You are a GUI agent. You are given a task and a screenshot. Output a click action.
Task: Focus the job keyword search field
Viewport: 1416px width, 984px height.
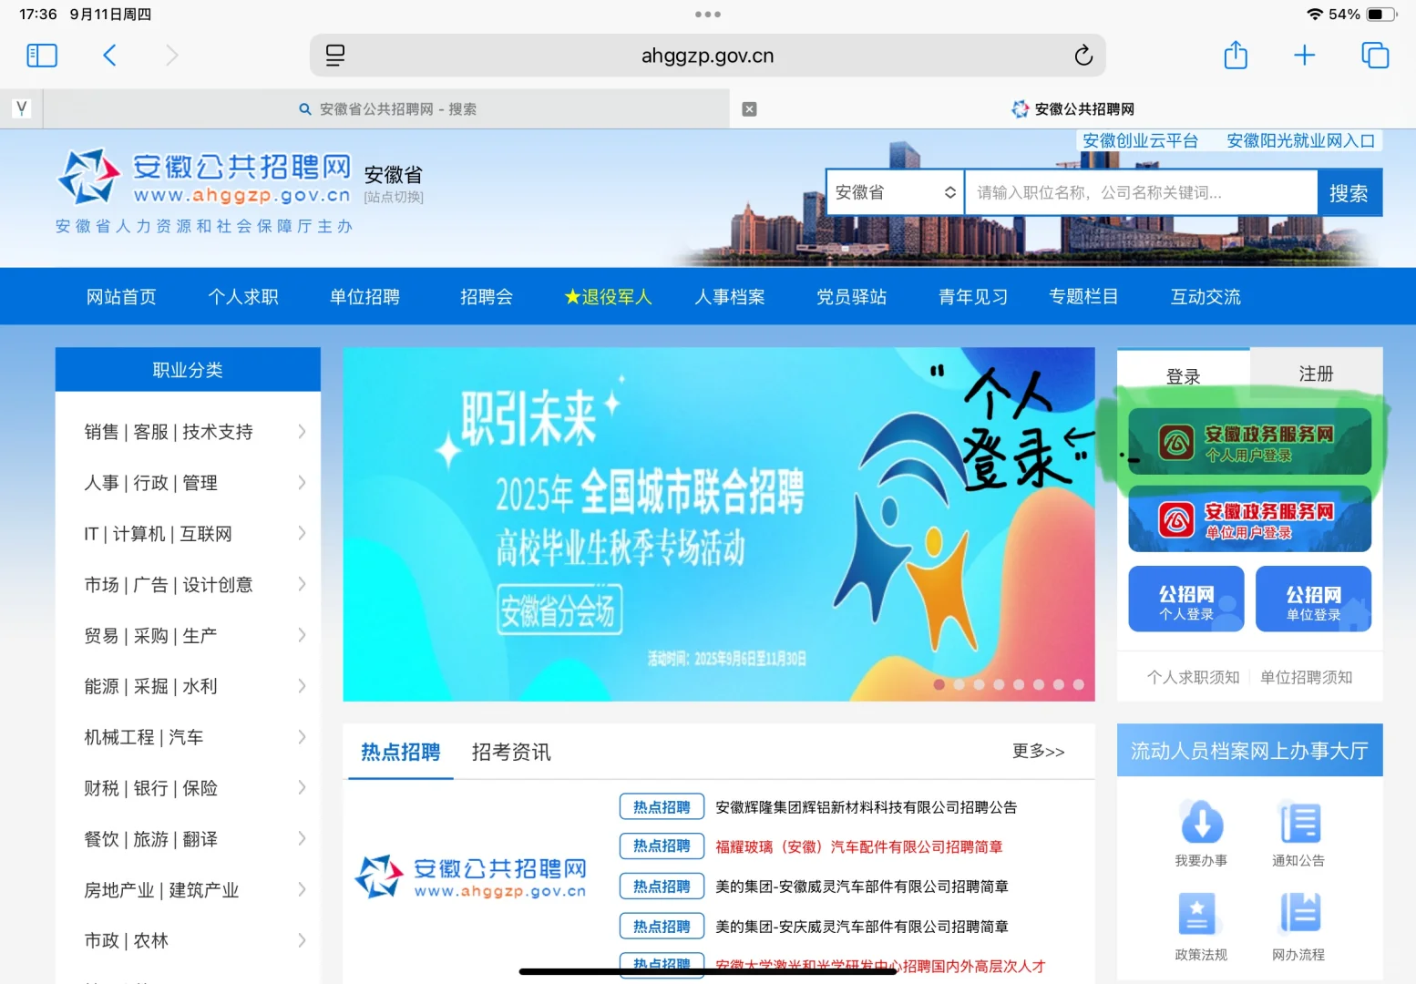click(1141, 192)
